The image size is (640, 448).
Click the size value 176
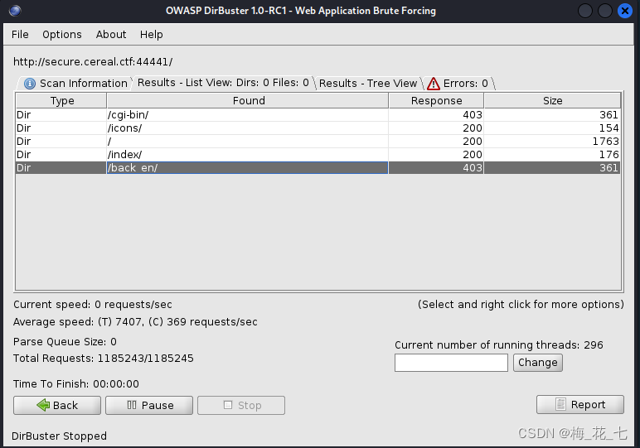pos(608,155)
